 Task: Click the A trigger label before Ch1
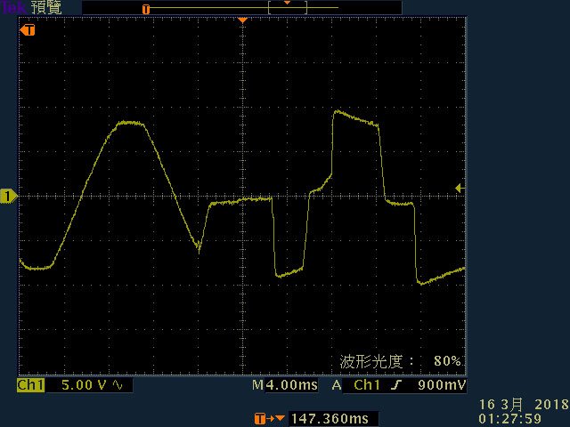tap(337, 385)
